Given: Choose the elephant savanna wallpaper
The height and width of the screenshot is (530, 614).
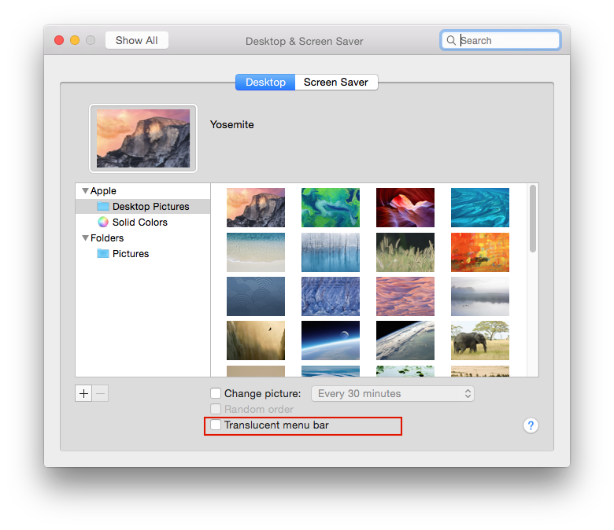Looking at the screenshot, I should pyautogui.click(x=480, y=340).
